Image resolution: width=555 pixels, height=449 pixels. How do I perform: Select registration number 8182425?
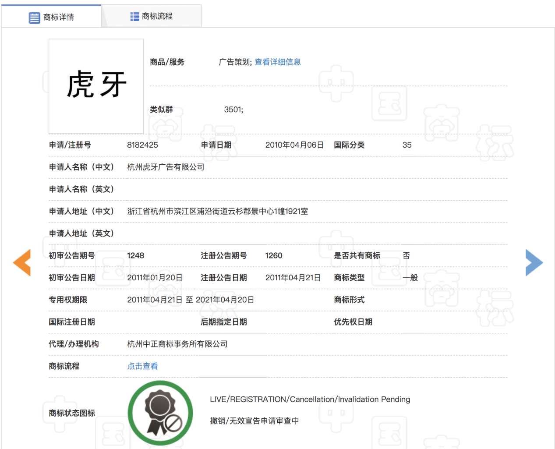pos(142,145)
